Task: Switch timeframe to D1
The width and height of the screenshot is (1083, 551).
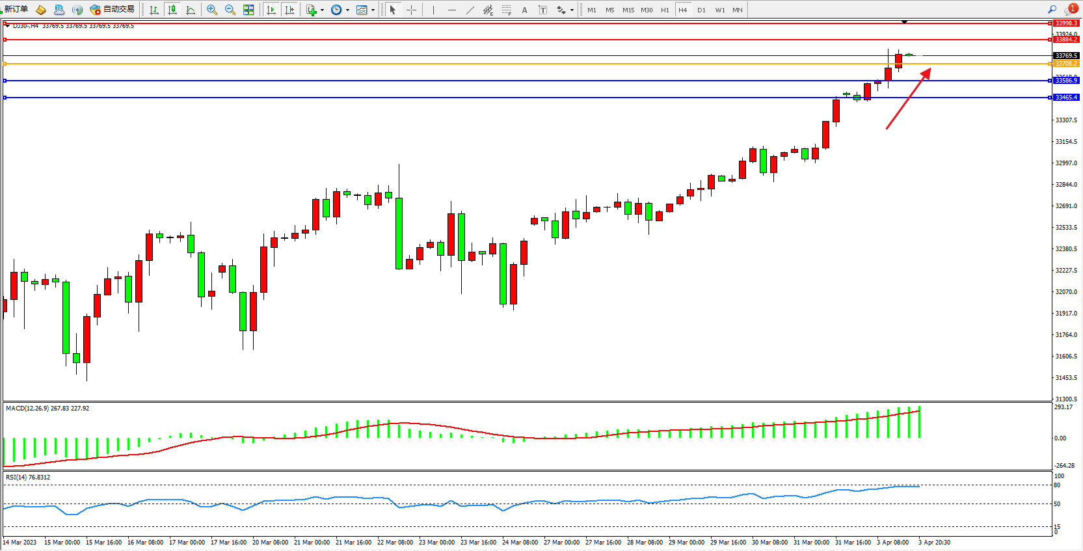Action: [x=701, y=10]
